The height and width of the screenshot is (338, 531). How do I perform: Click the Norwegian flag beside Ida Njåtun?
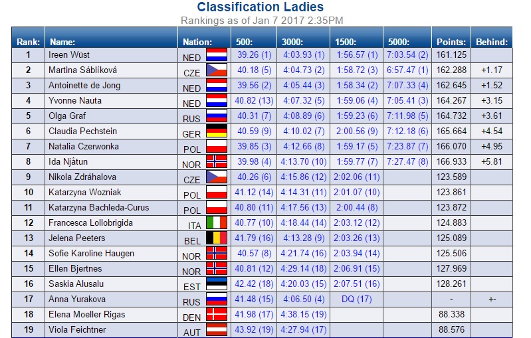click(217, 162)
